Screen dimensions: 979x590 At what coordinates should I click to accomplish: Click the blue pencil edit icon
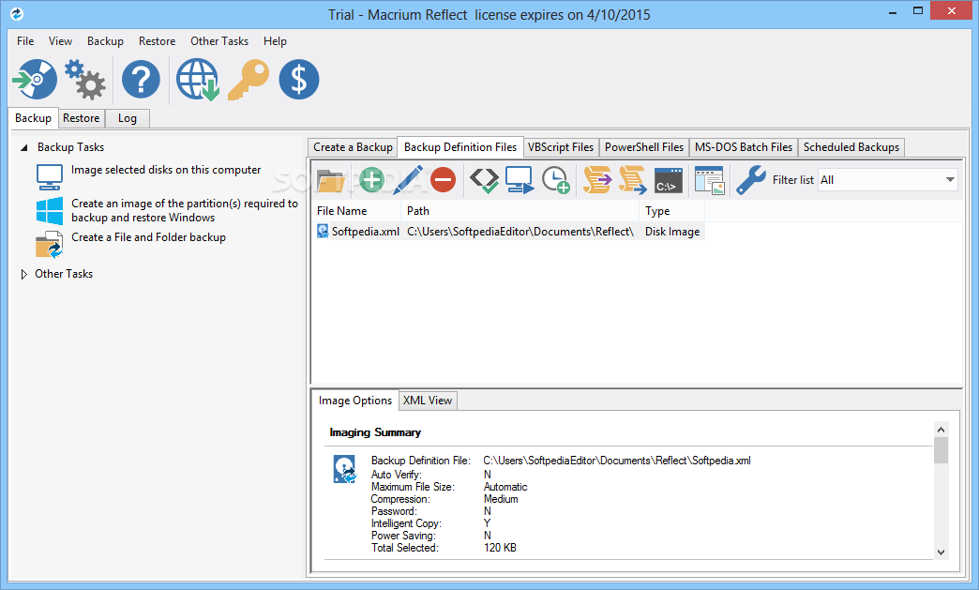pos(408,180)
